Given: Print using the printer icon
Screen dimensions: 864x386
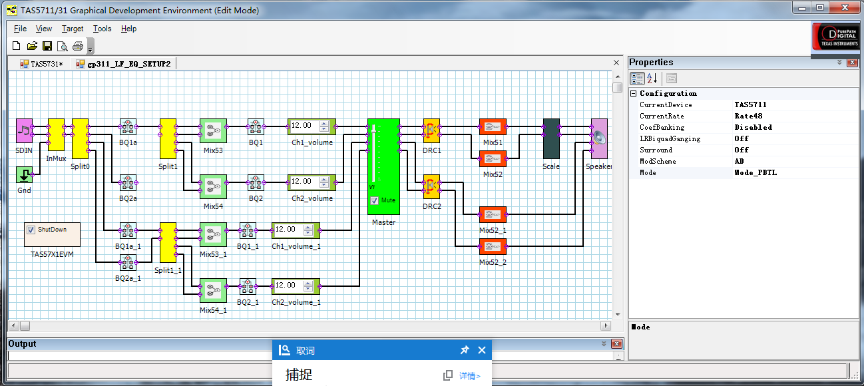Looking at the screenshot, I should pyautogui.click(x=78, y=46).
